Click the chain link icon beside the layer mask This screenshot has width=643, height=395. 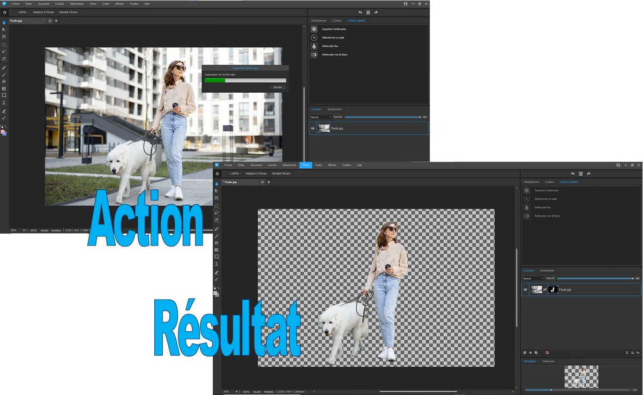[x=545, y=289]
